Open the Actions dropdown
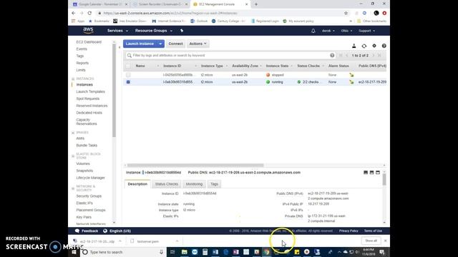 coord(198,44)
